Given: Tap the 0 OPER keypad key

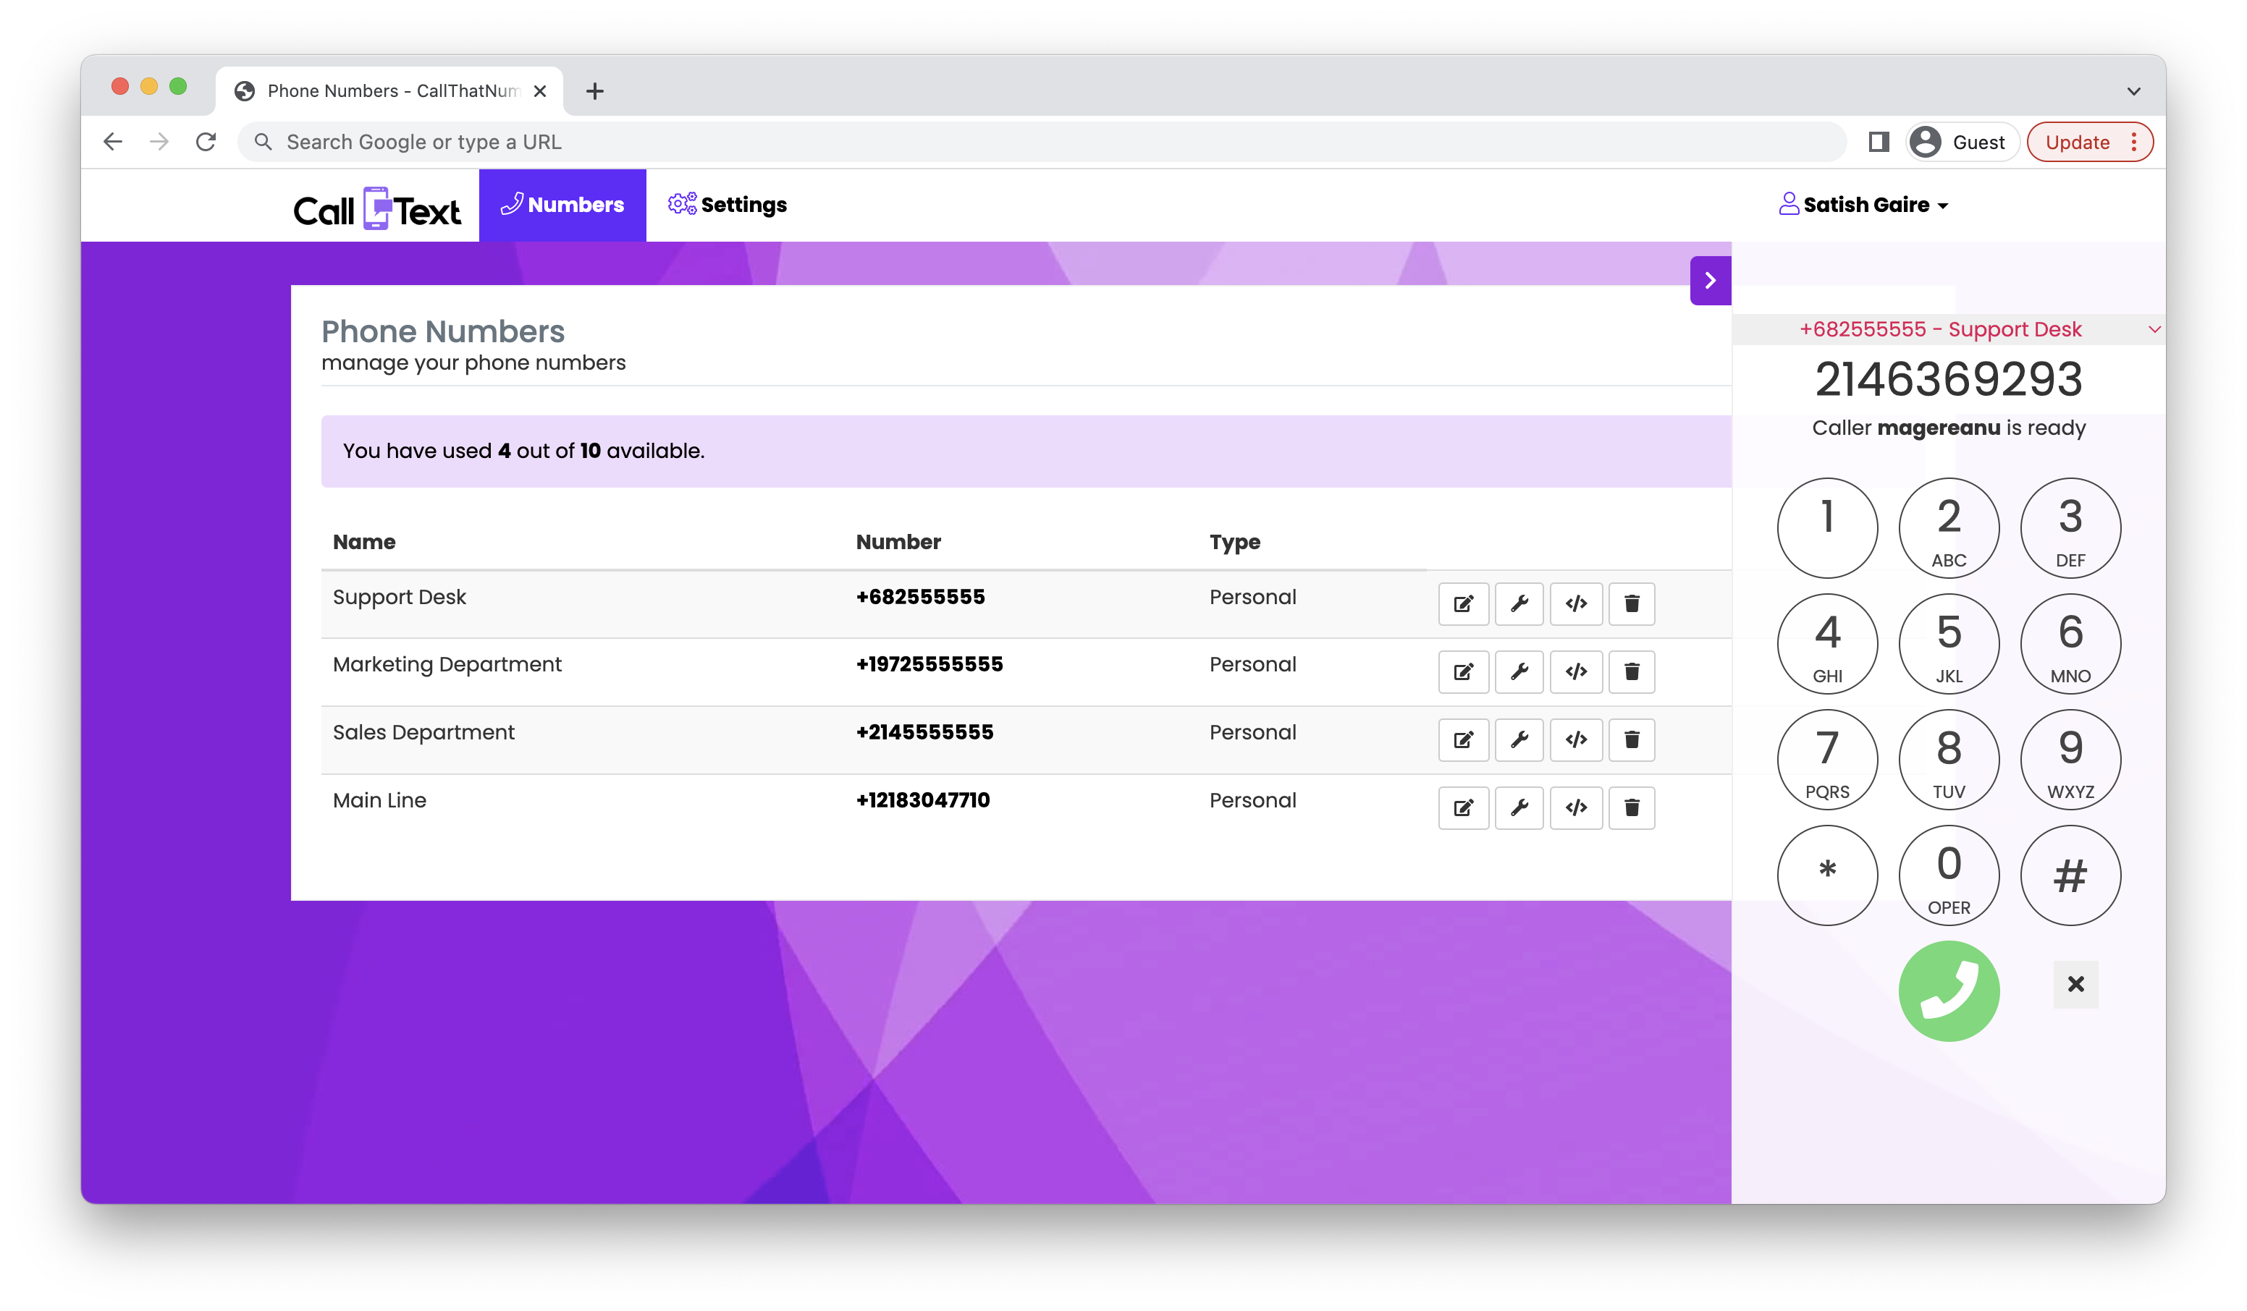Looking at the screenshot, I should 1948,875.
